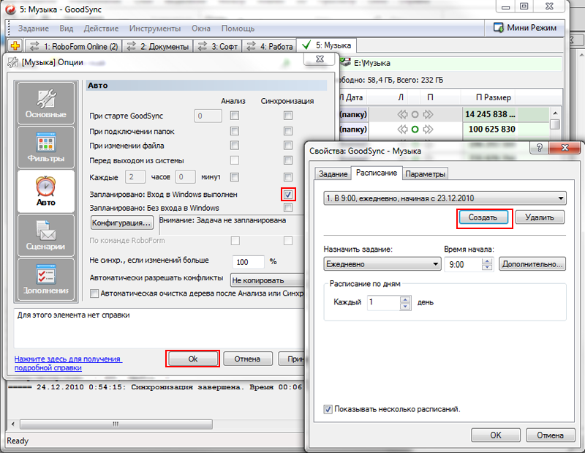Click log pane scroll left arrow
The image size is (585, 453).
tap(13, 424)
